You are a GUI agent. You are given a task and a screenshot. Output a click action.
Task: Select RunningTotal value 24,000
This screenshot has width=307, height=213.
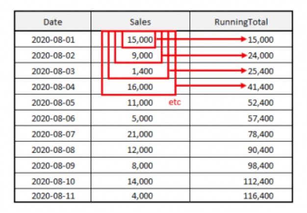click(x=261, y=55)
